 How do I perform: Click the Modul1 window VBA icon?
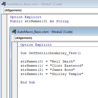click(4, 4)
